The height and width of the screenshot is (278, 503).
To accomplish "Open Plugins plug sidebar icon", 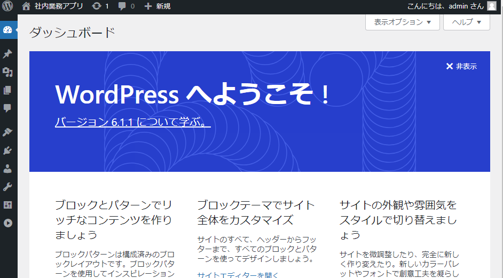I will (x=7, y=150).
